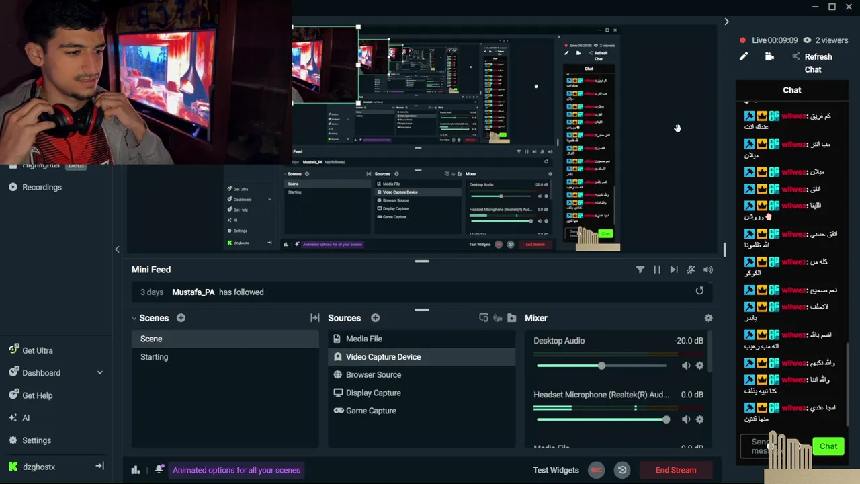Viewport: 860px width, 484px height.
Task: Open the notifications bell icon
Action: [x=159, y=469]
